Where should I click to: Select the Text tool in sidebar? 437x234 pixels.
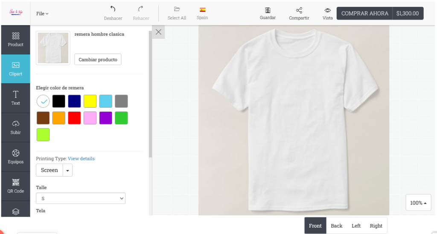pos(15,97)
